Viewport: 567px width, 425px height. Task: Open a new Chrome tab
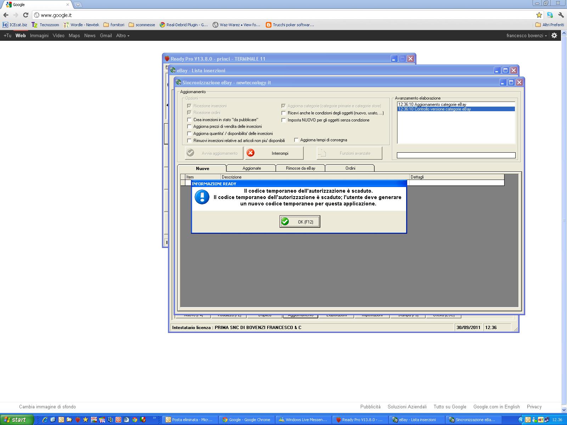(x=78, y=5)
